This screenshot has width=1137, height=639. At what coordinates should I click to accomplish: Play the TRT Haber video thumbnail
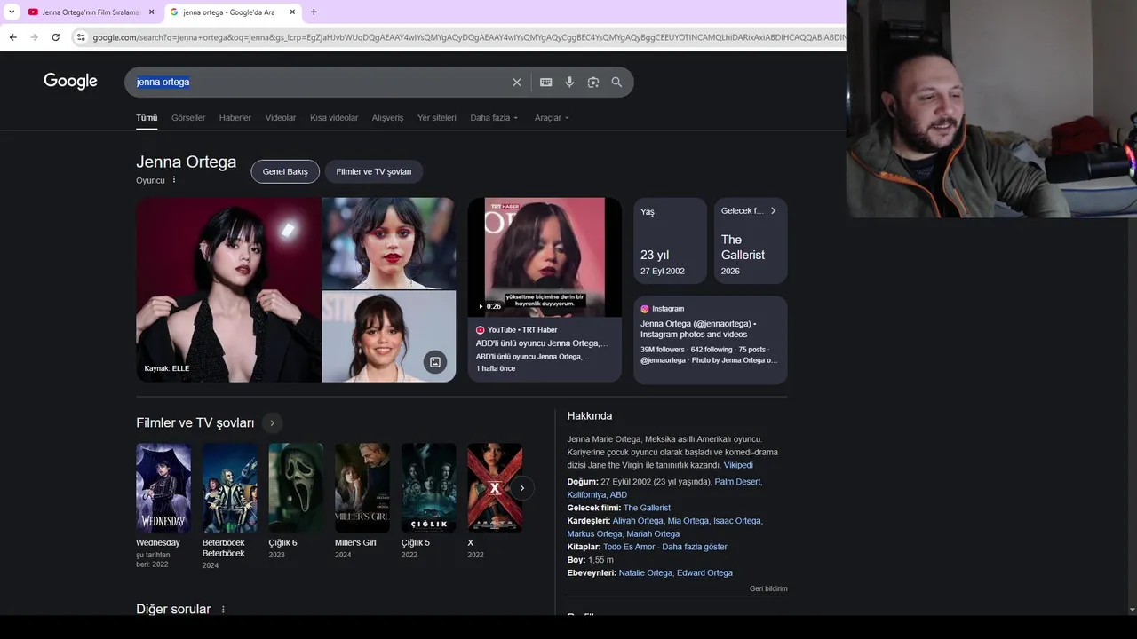(545, 257)
